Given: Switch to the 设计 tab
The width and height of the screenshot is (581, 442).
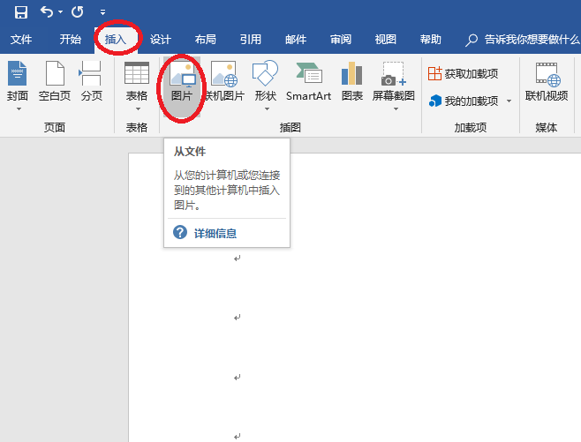Looking at the screenshot, I should [x=161, y=39].
